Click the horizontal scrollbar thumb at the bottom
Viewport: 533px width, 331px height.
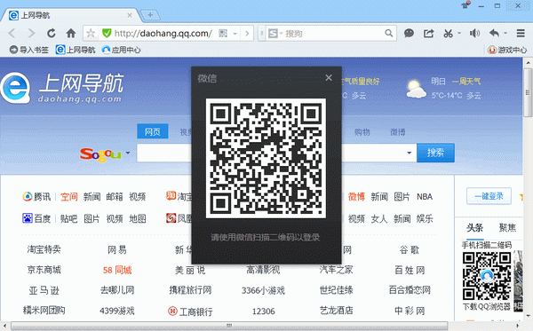[x=229, y=326]
